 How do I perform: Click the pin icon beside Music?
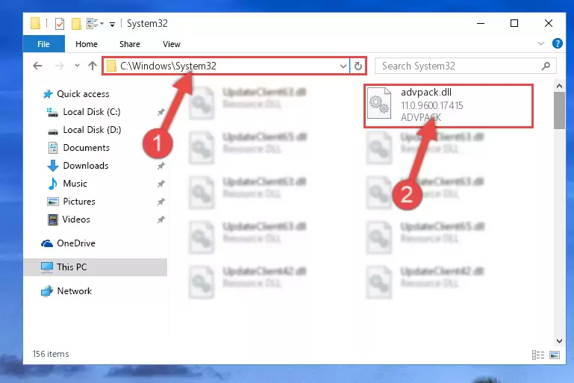point(160,184)
